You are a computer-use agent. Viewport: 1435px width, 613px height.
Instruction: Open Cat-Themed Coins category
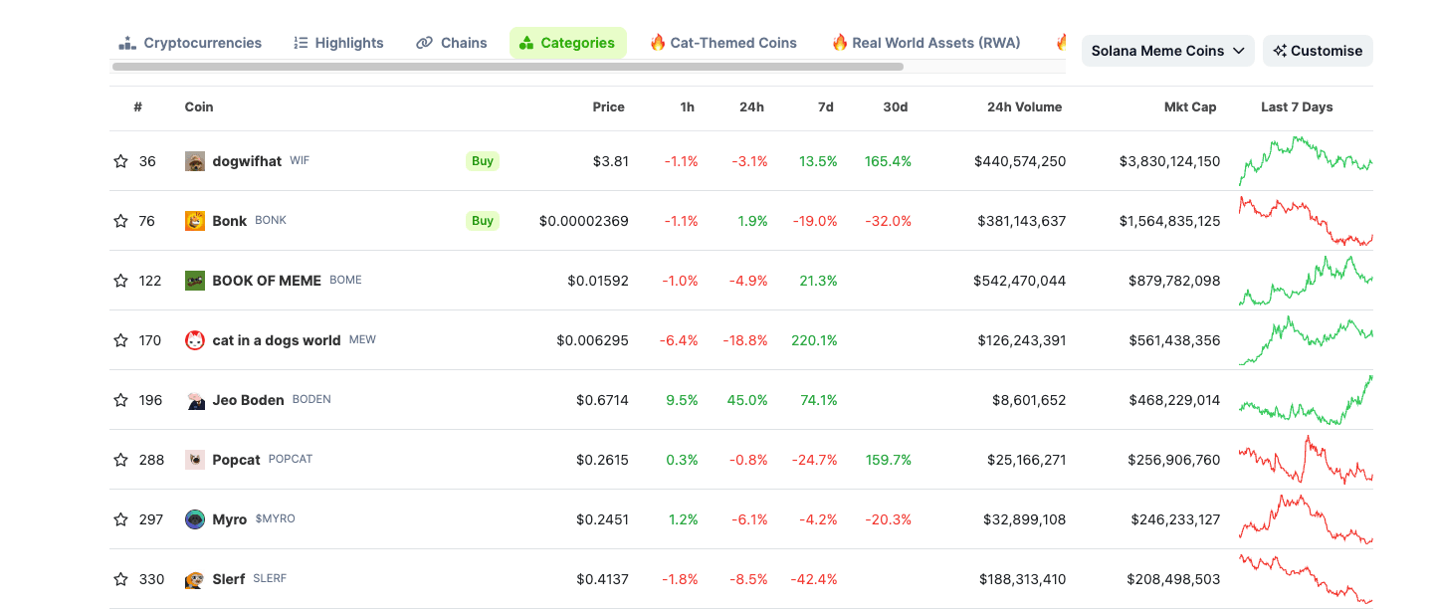(x=723, y=43)
